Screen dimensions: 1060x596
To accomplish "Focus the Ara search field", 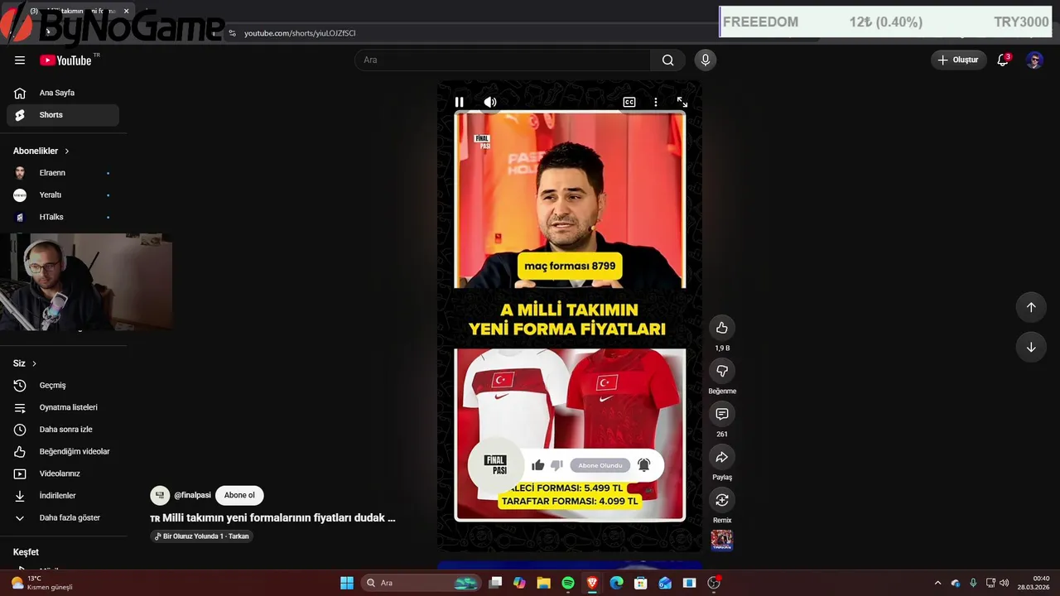I will coord(503,60).
